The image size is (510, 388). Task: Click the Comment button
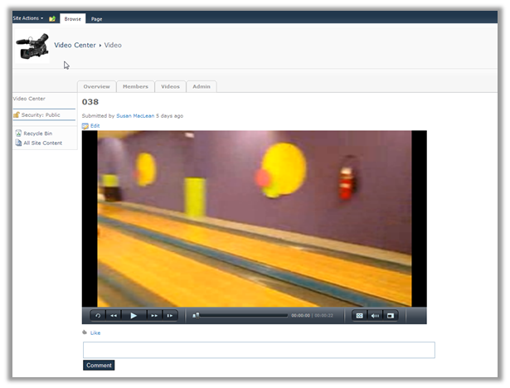click(99, 365)
